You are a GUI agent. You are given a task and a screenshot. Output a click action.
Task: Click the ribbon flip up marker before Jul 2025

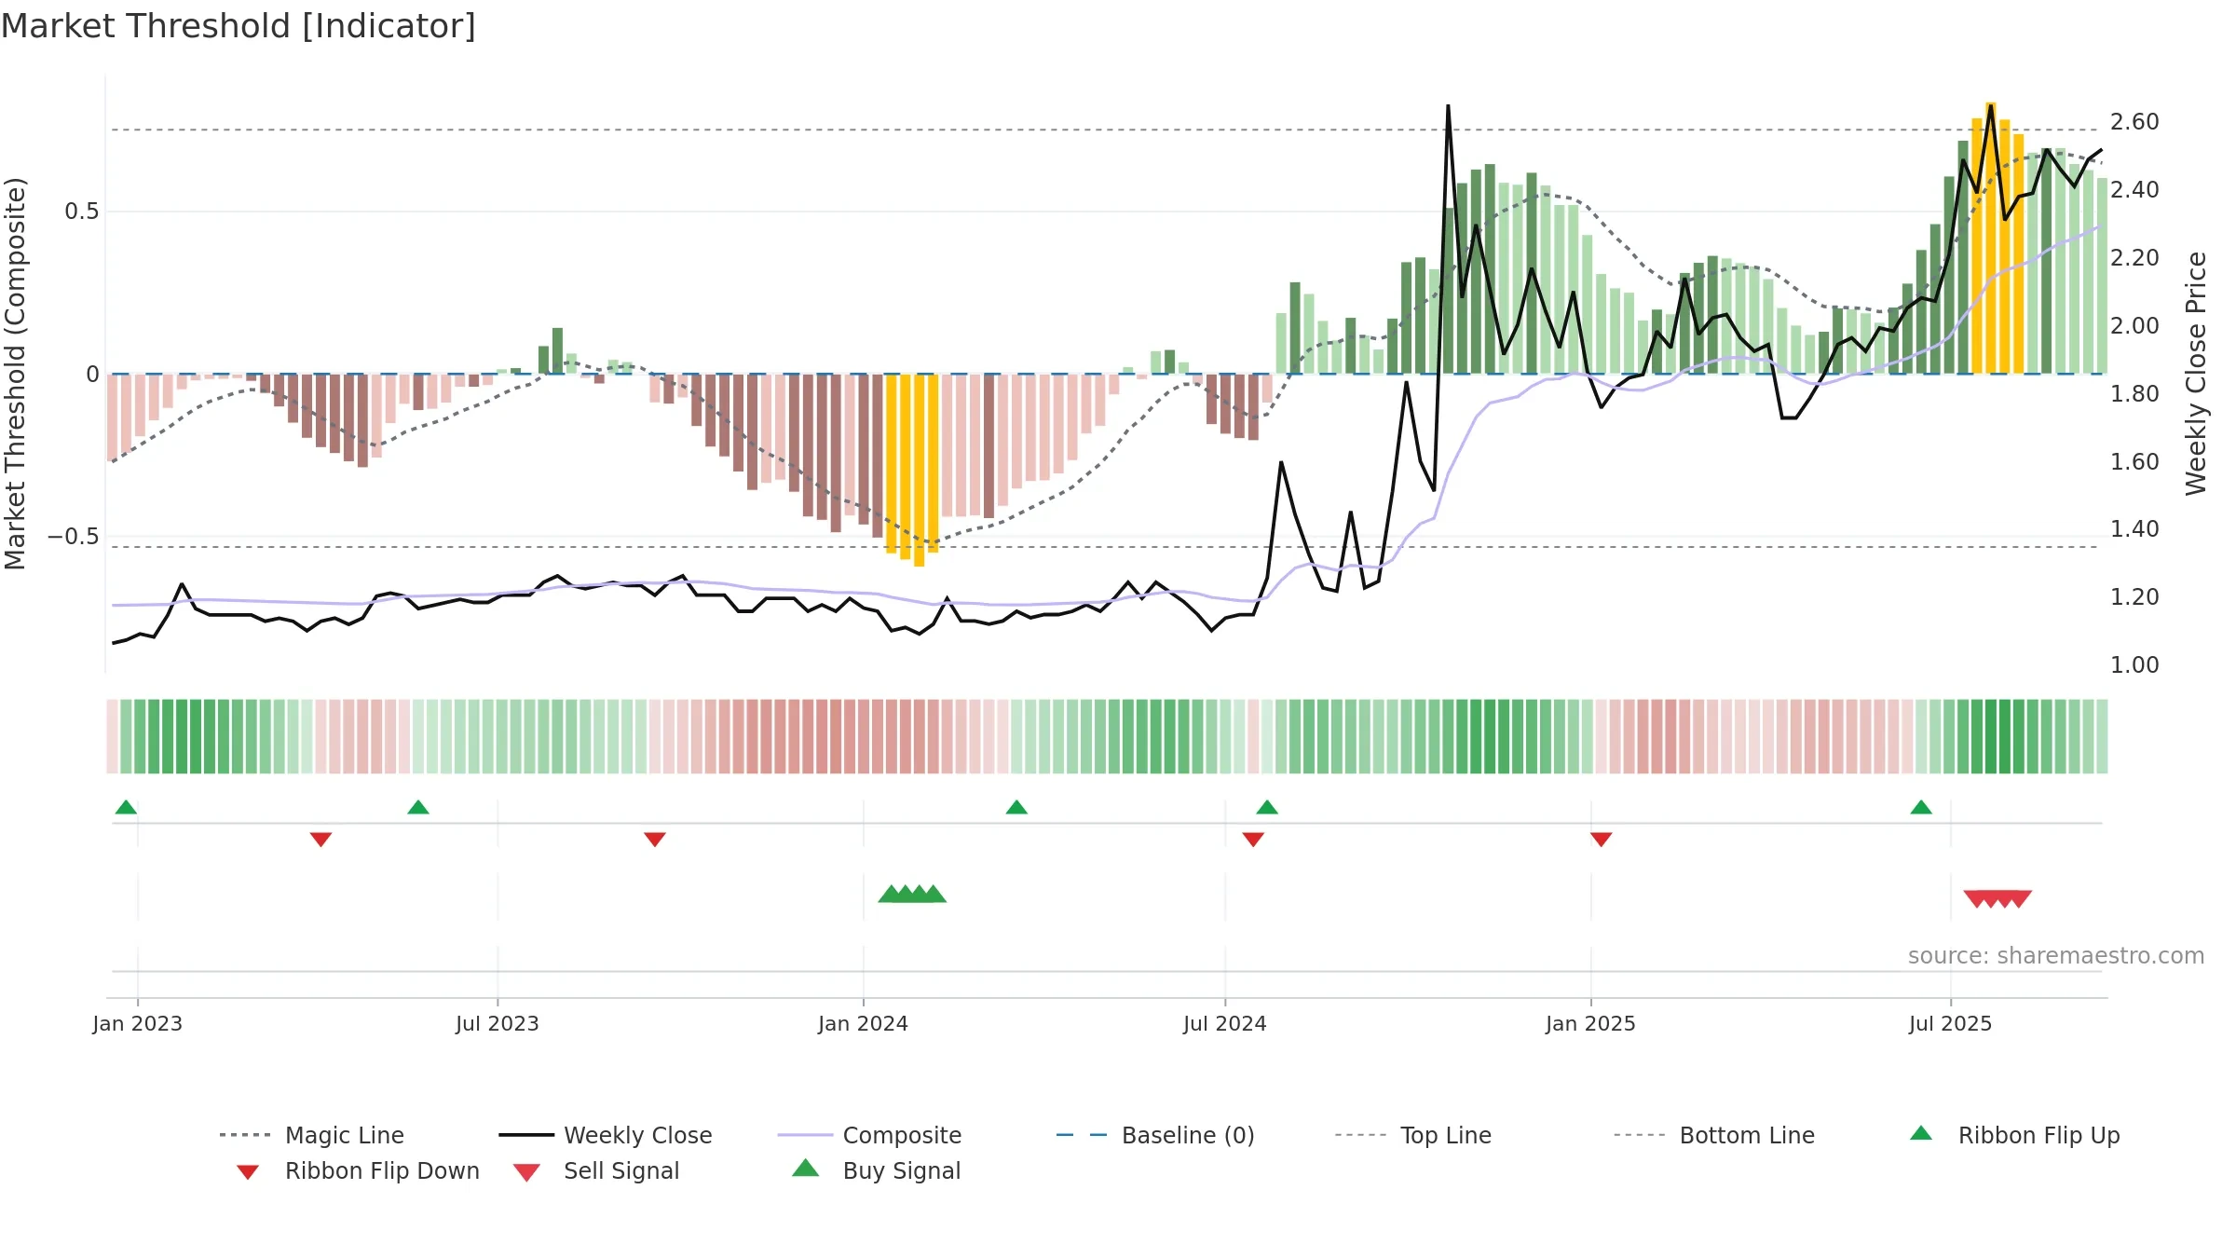point(1921,807)
